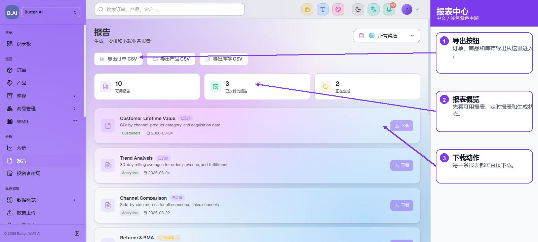This screenshot has height=242, width=538.
Task: Download Trend Analysis report
Action: [402, 165]
